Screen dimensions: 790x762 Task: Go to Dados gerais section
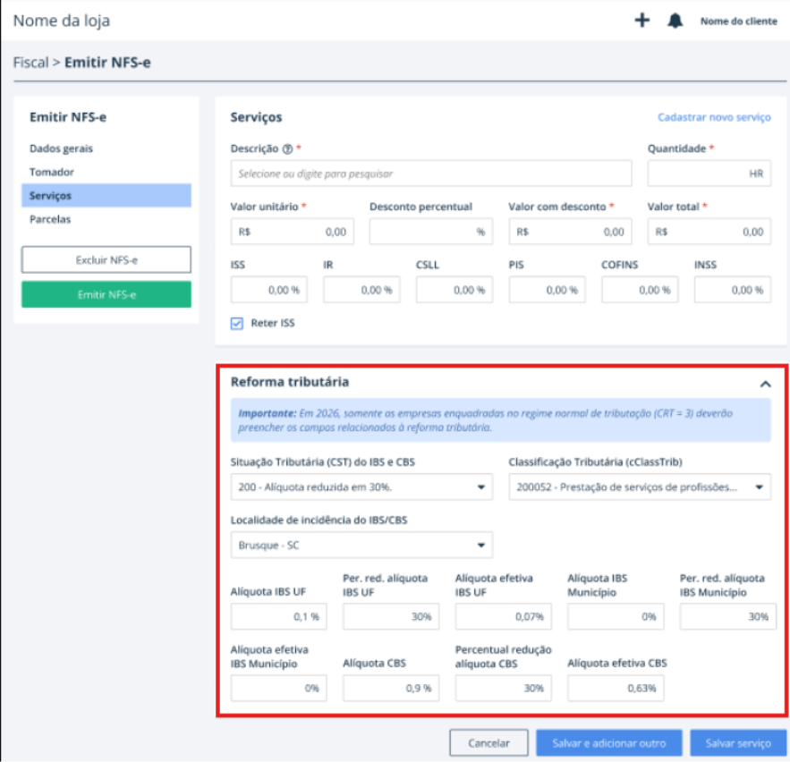point(61,148)
